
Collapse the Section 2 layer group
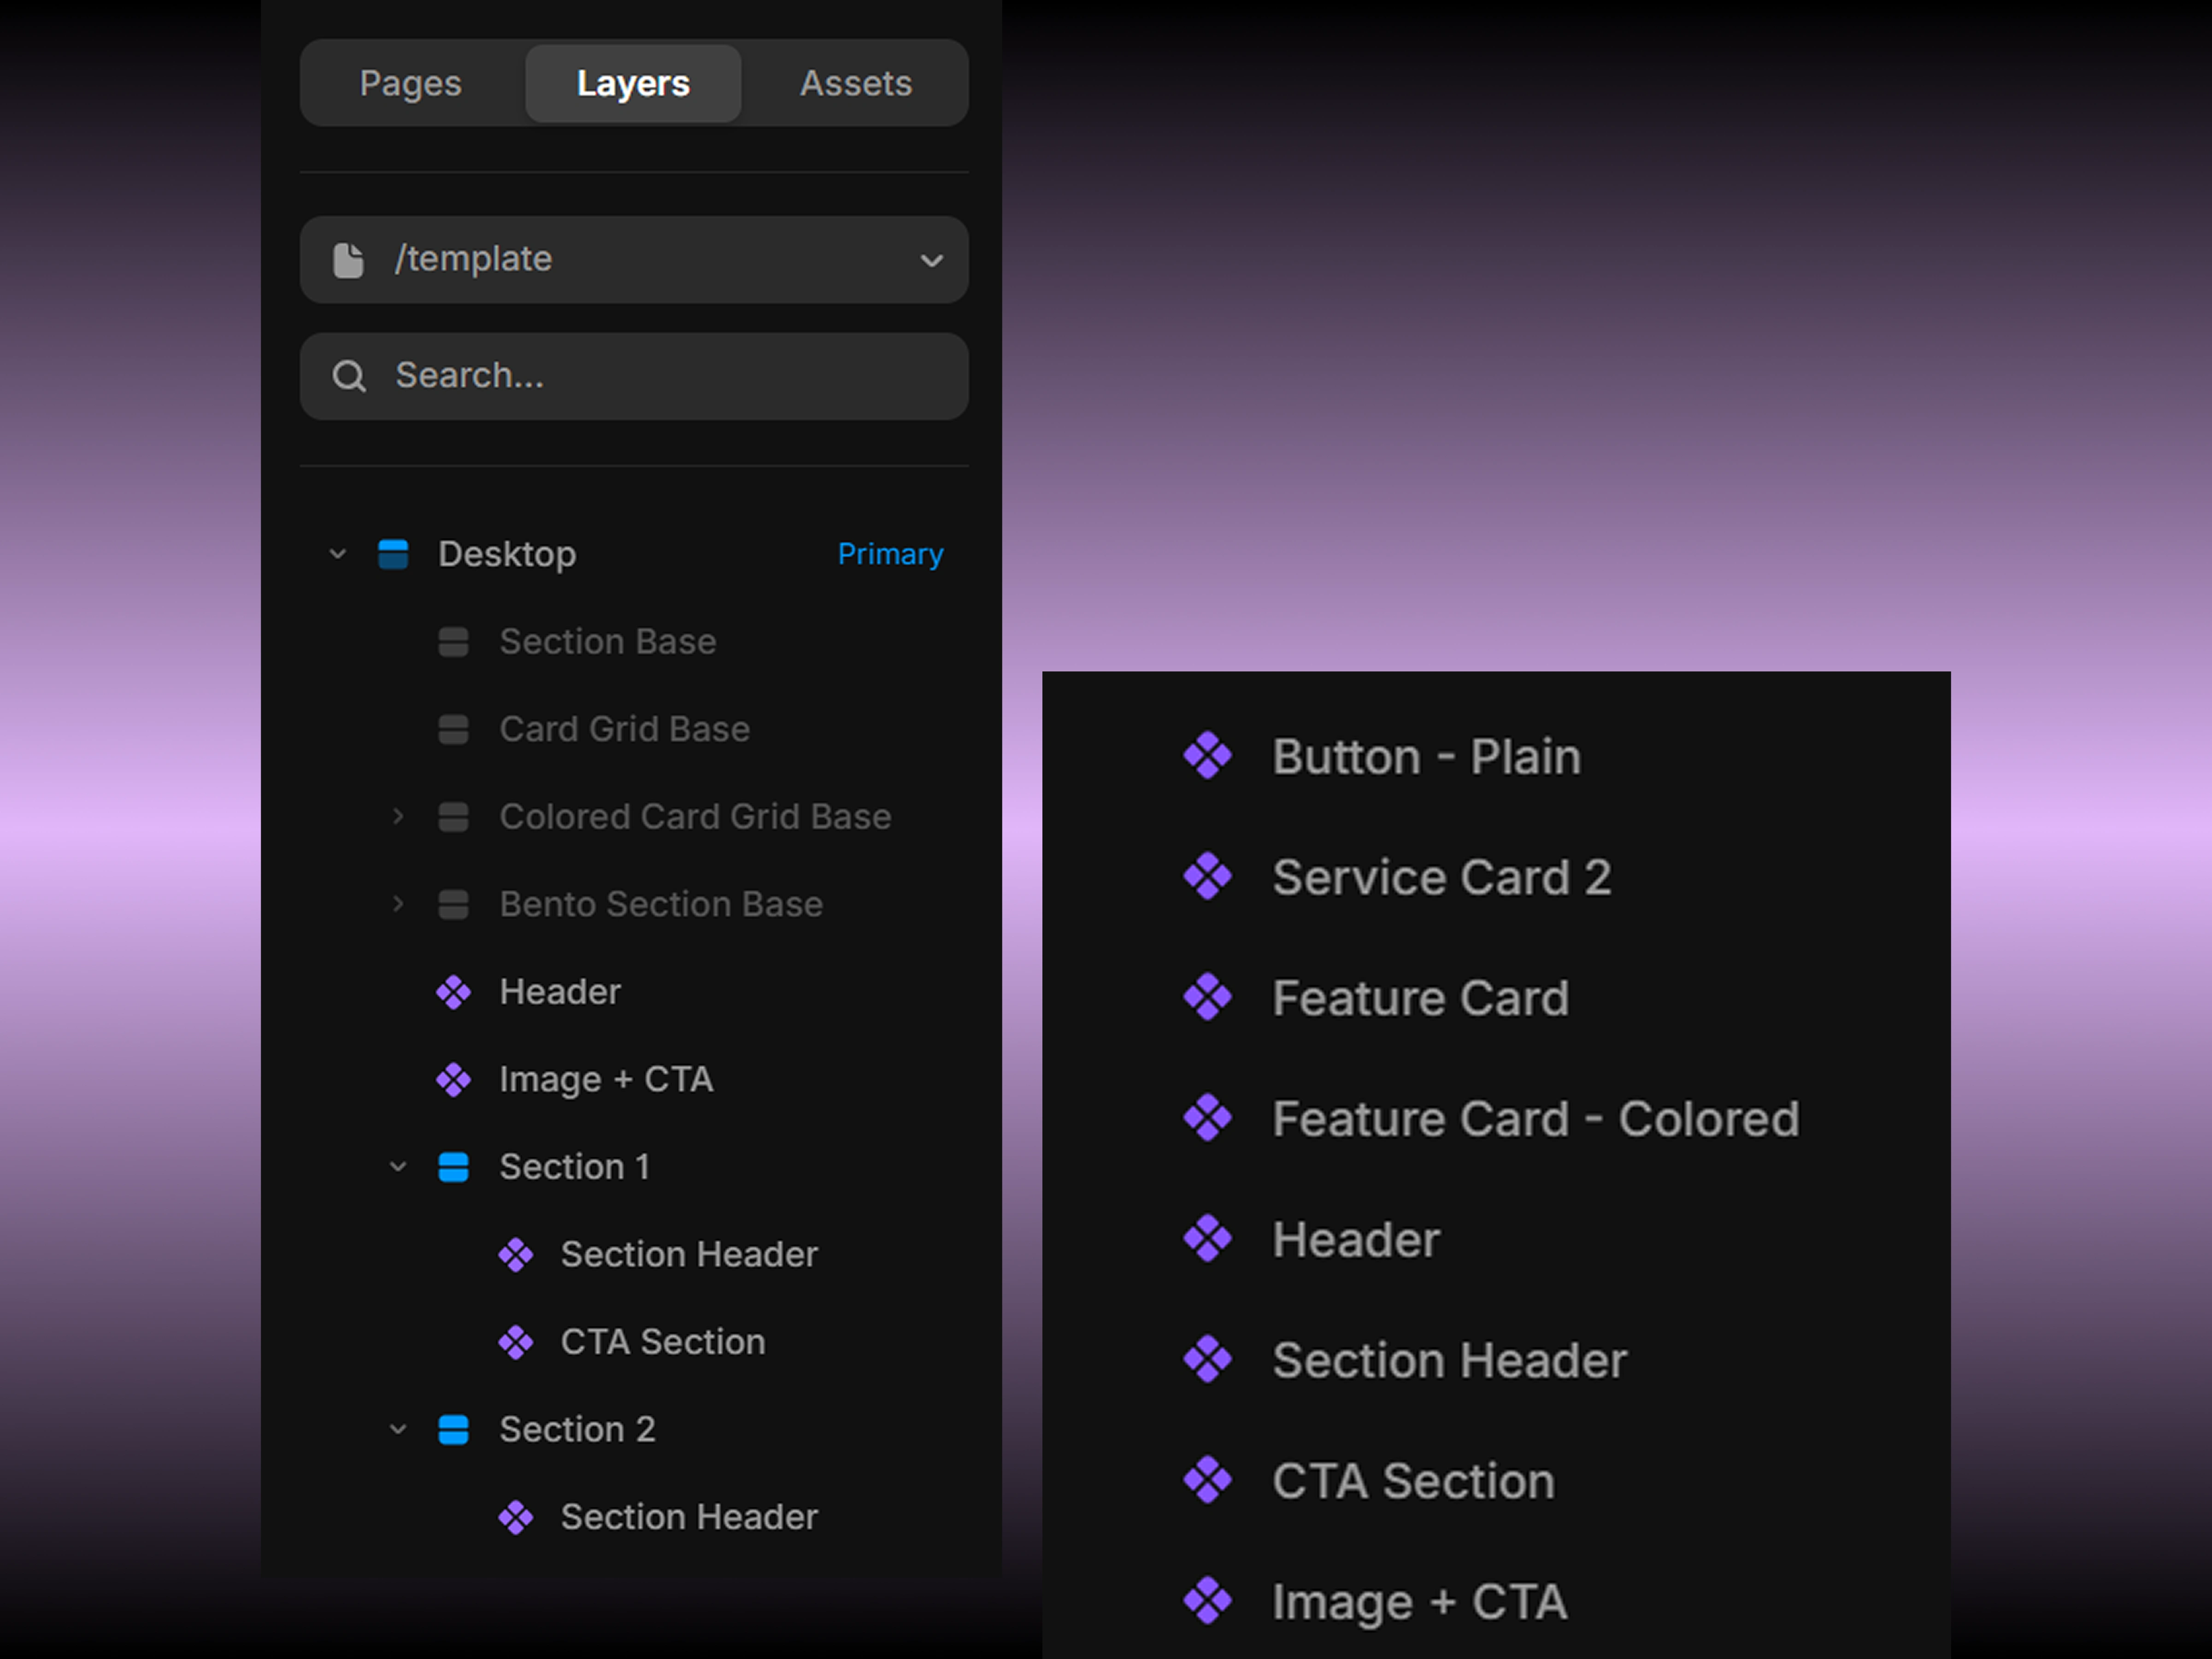pos(398,1430)
